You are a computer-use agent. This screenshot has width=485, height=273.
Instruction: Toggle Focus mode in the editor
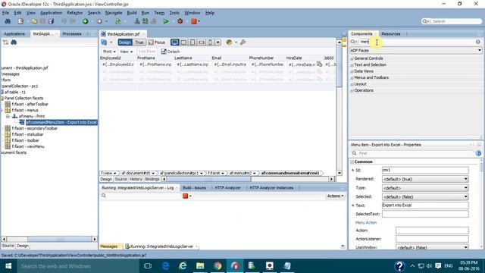coord(157,42)
